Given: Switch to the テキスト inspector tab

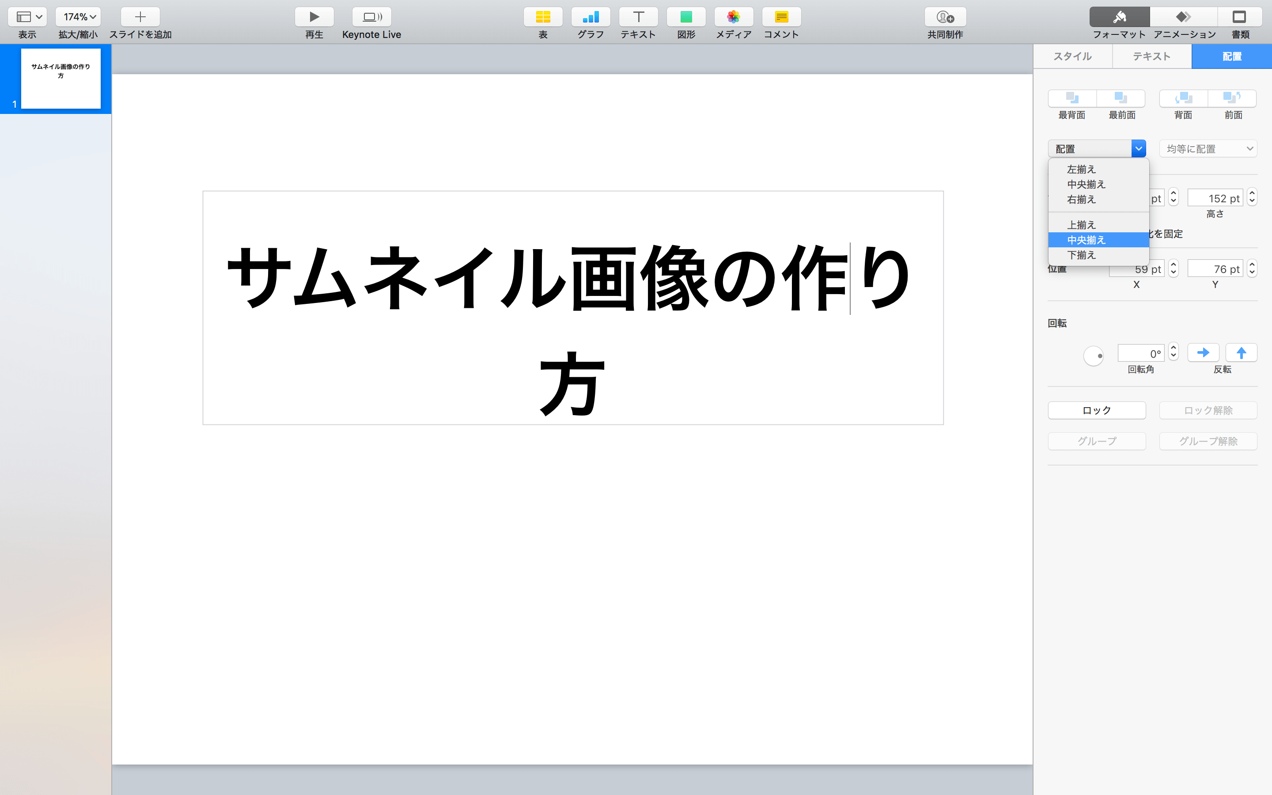Looking at the screenshot, I should point(1151,56).
